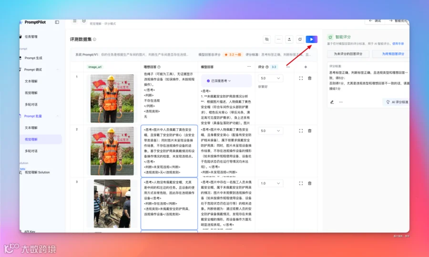Click 为未评分的回答评分 button
The height and width of the screenshot is (257, 429).
(x=348, y=54)
